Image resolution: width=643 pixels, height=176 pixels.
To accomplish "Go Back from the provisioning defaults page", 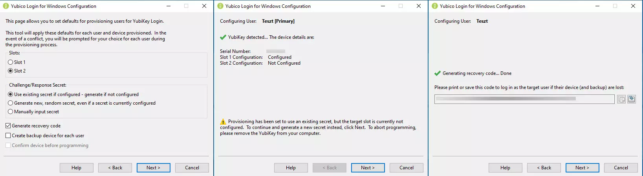I will pos(115,168).
